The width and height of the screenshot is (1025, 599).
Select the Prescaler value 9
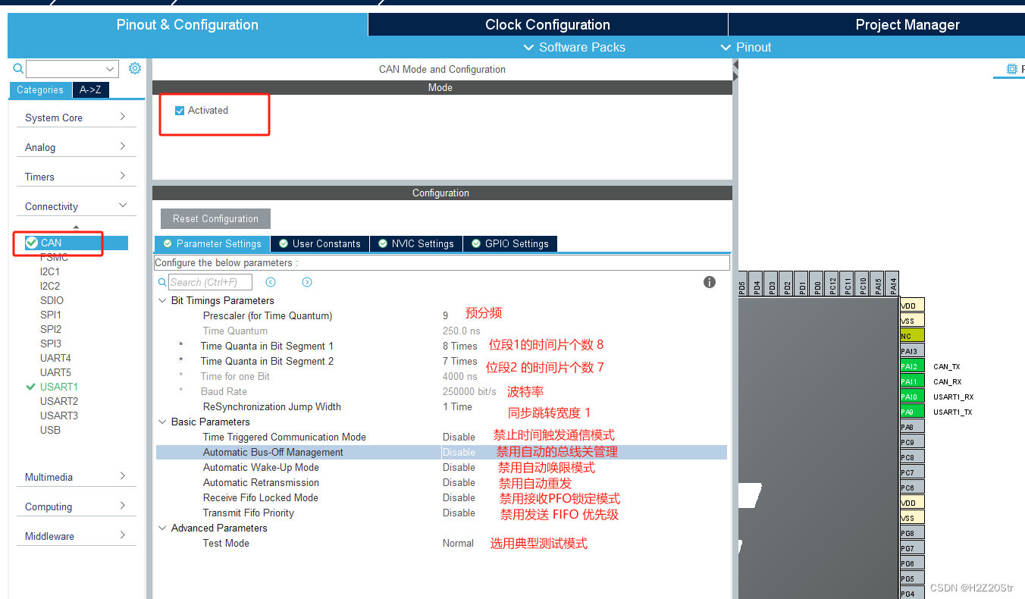tap(446, 315)
